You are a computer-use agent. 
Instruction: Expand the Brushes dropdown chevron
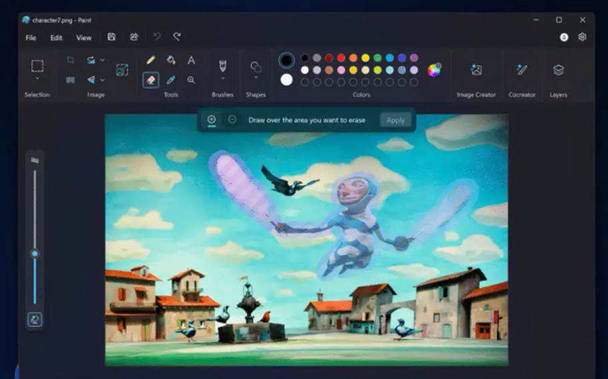point(223,79)
